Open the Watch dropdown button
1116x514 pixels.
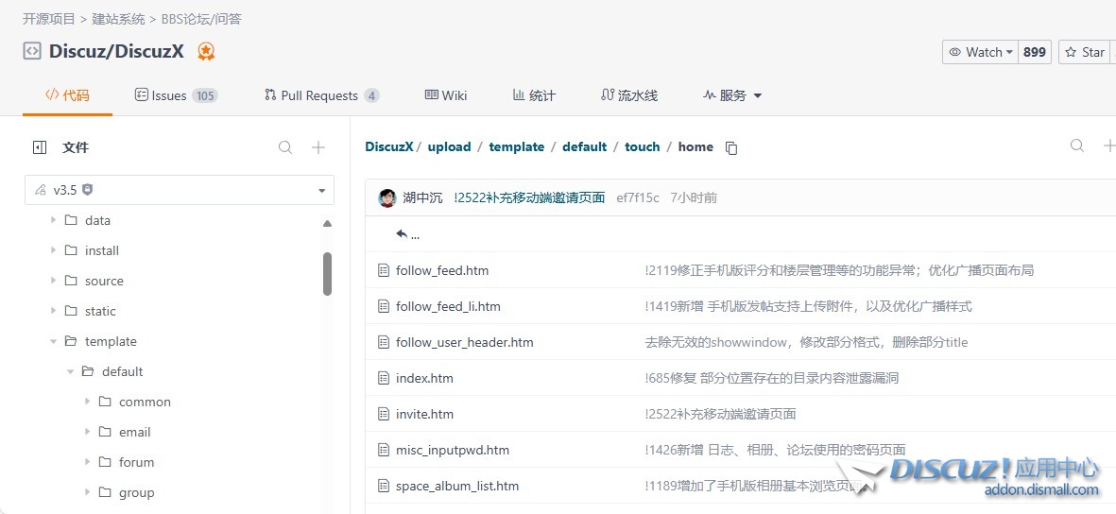click(980, 52)
